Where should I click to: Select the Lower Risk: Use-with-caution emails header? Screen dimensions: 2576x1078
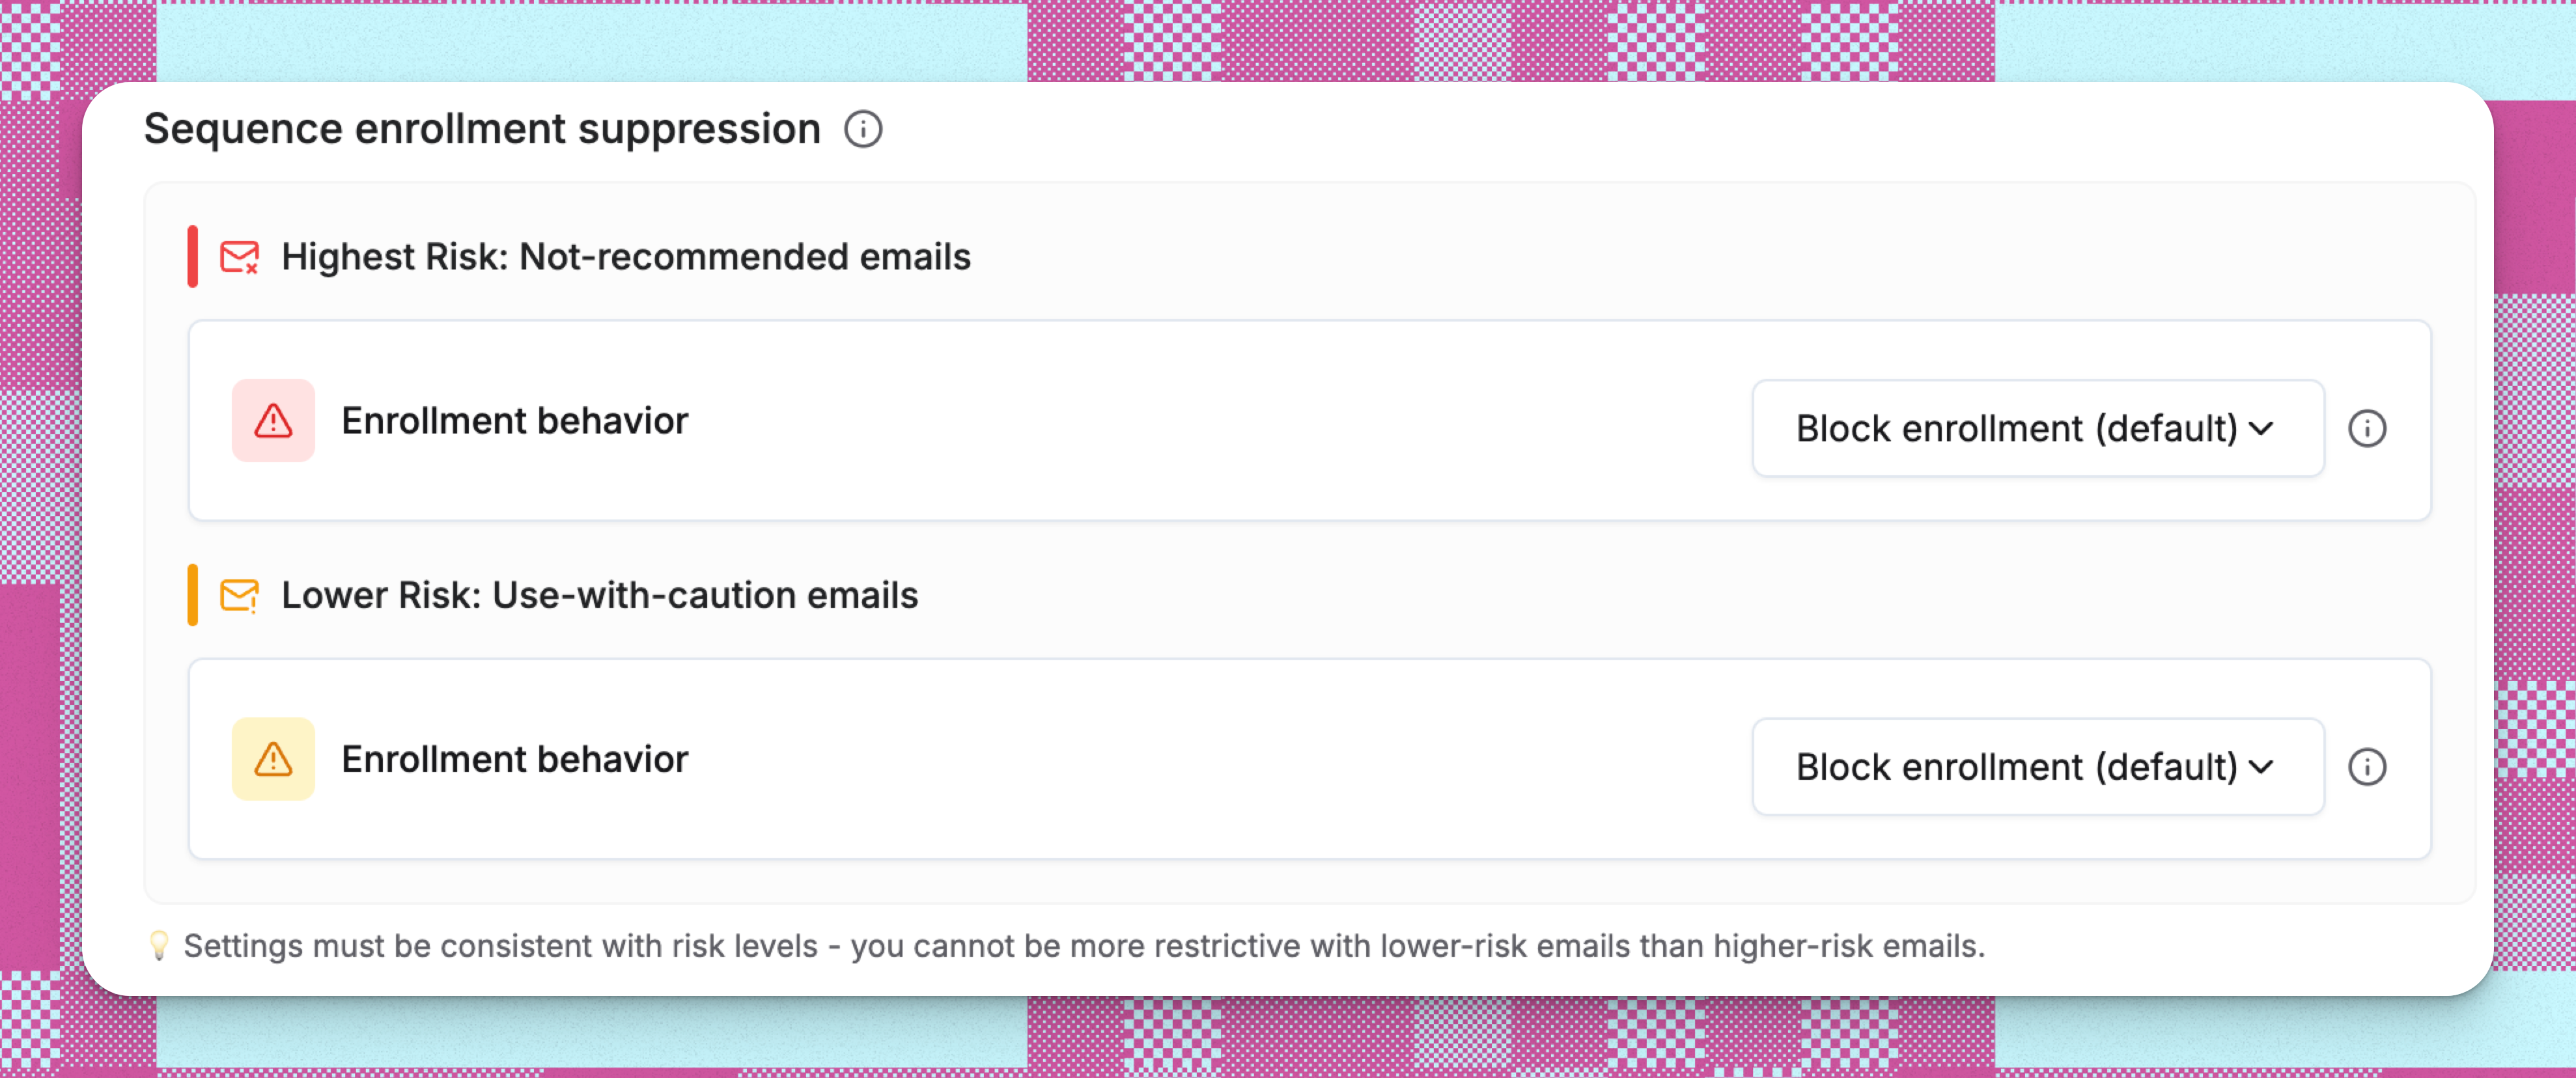[600, 595]
